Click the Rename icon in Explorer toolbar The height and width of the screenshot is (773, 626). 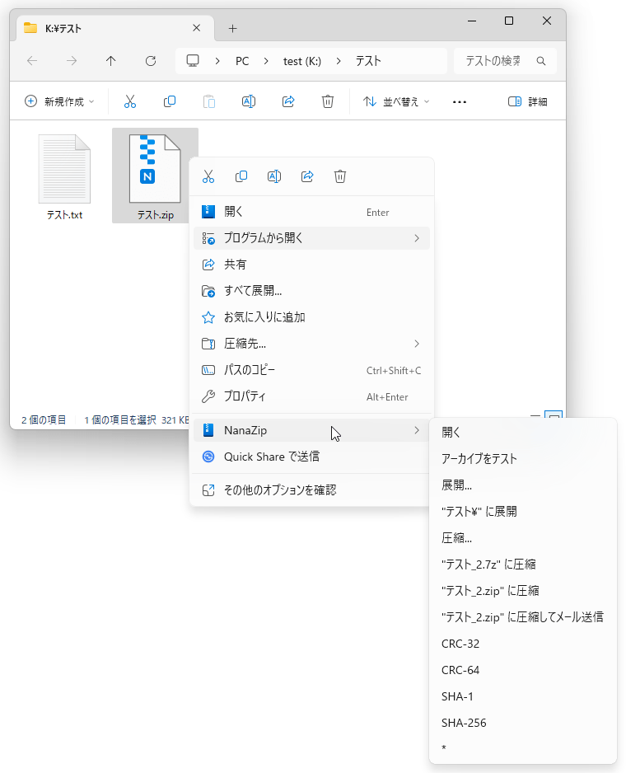(x=249, y=101)
